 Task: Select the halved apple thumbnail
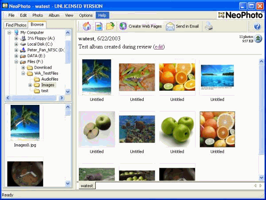tap(97, 129)
